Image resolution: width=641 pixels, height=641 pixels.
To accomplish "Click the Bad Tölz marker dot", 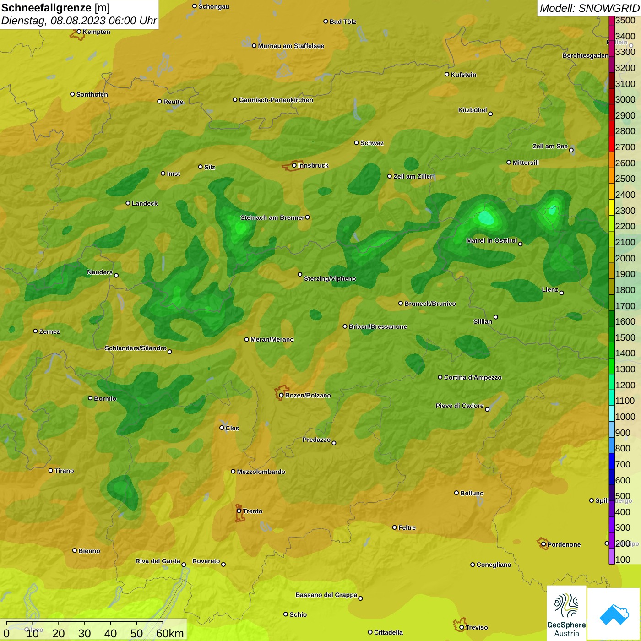I will pos(326,22).
